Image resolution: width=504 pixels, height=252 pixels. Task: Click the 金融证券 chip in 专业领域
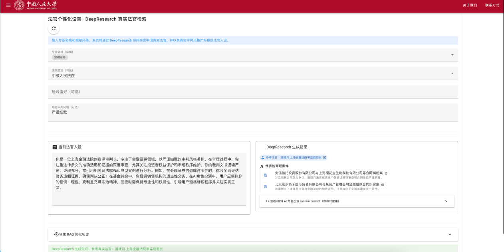click(x=60, y=57)
